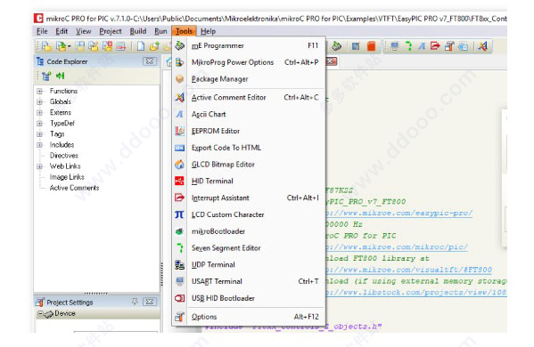Open USART Terminal from monitor toolbar icon
The image size is (534, 347).
(394, 46)
